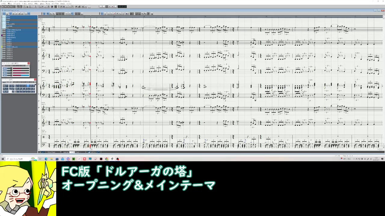Viewport: 385px width, 216px height.
Task: Click the Interval value field
Action: click(72, 152)
